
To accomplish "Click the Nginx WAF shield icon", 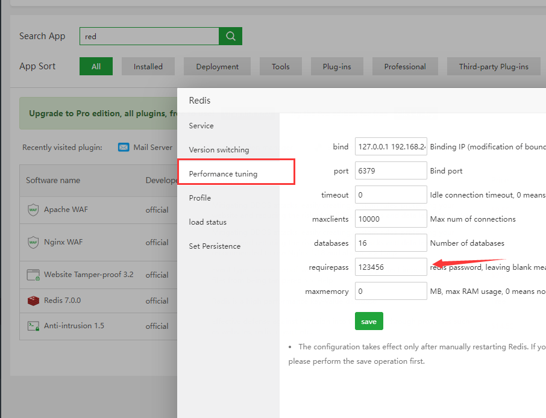I will tap(33, 242).
